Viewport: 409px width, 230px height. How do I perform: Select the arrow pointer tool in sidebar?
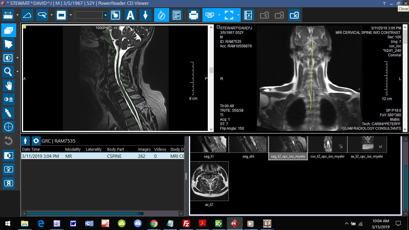(8, 44)
